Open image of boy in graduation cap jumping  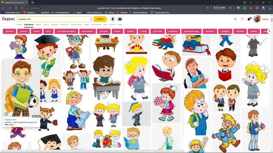click(47, 56)
